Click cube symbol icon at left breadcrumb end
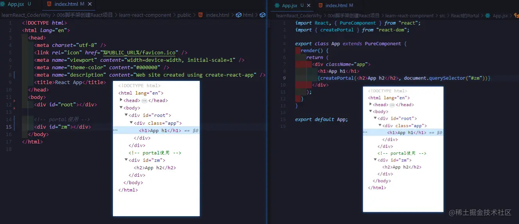519x224 pixels. point(263,15)
